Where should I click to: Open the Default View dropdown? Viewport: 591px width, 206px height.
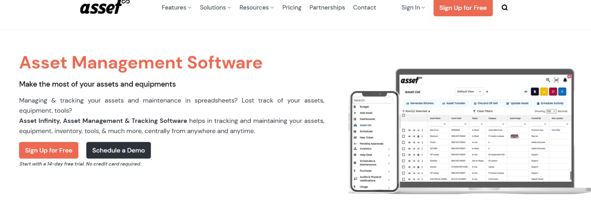(469, 91)
